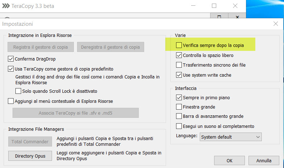
Task: Click the Varie group label
Action: 180,35
